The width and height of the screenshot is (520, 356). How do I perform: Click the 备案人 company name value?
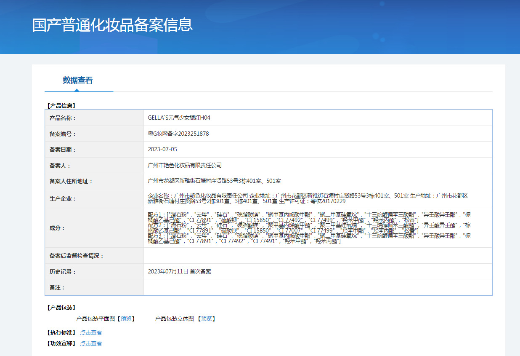(184, 166)
